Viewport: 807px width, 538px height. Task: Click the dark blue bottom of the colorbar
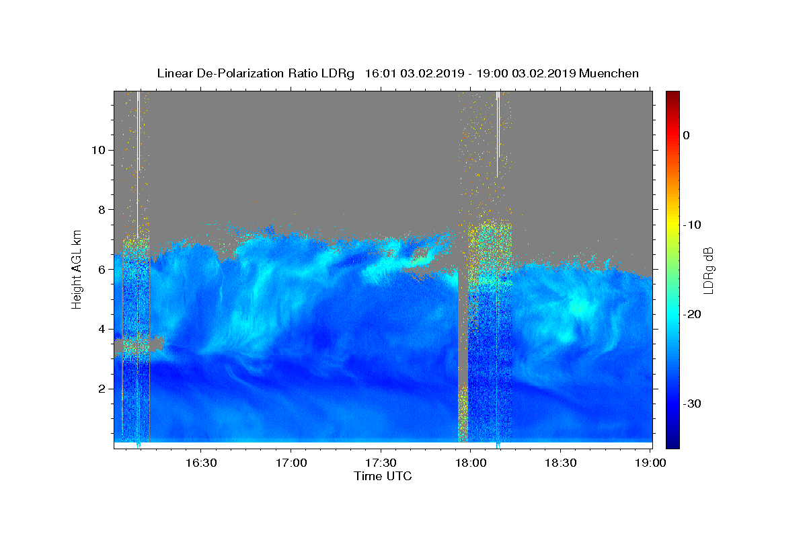pos(672,443)
